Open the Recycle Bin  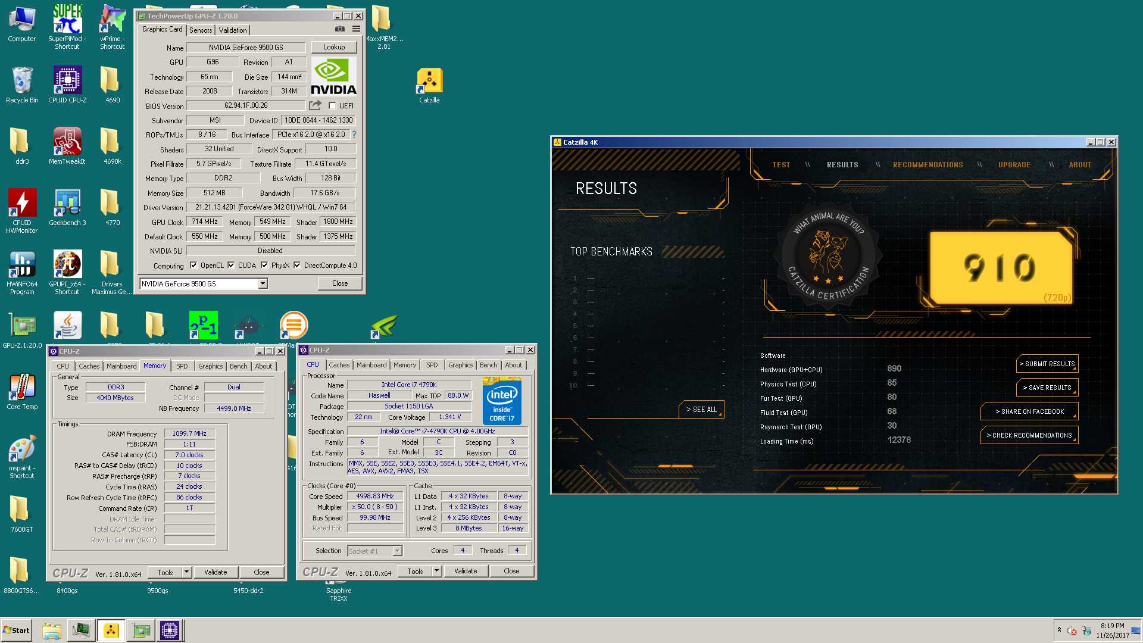click(22, 85)
